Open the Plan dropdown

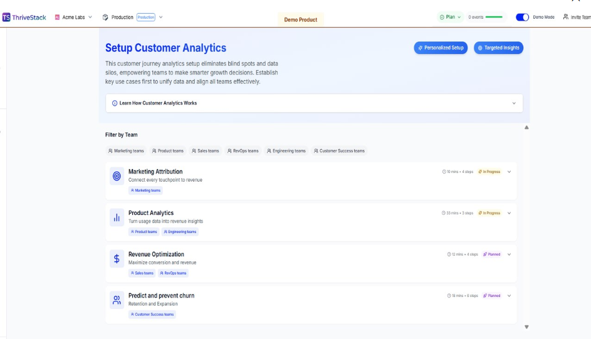[450, 18]
